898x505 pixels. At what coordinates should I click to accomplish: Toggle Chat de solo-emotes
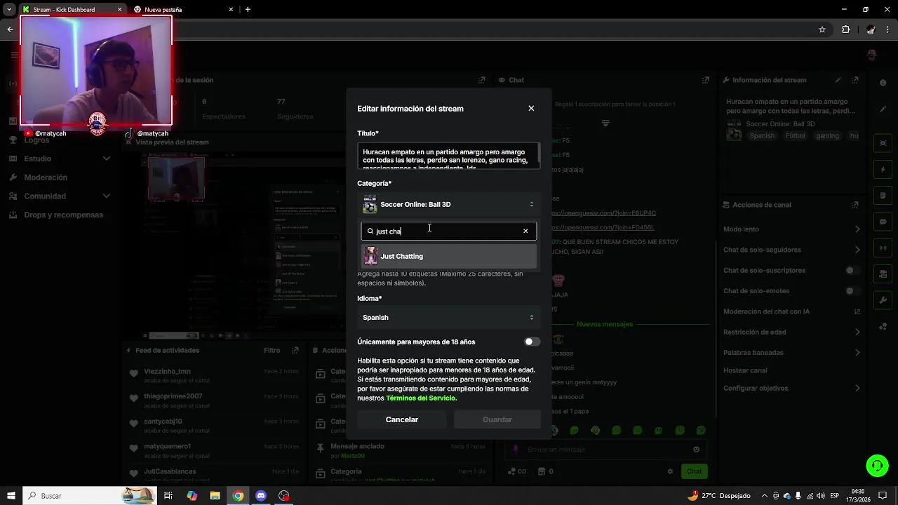point(853,291)
